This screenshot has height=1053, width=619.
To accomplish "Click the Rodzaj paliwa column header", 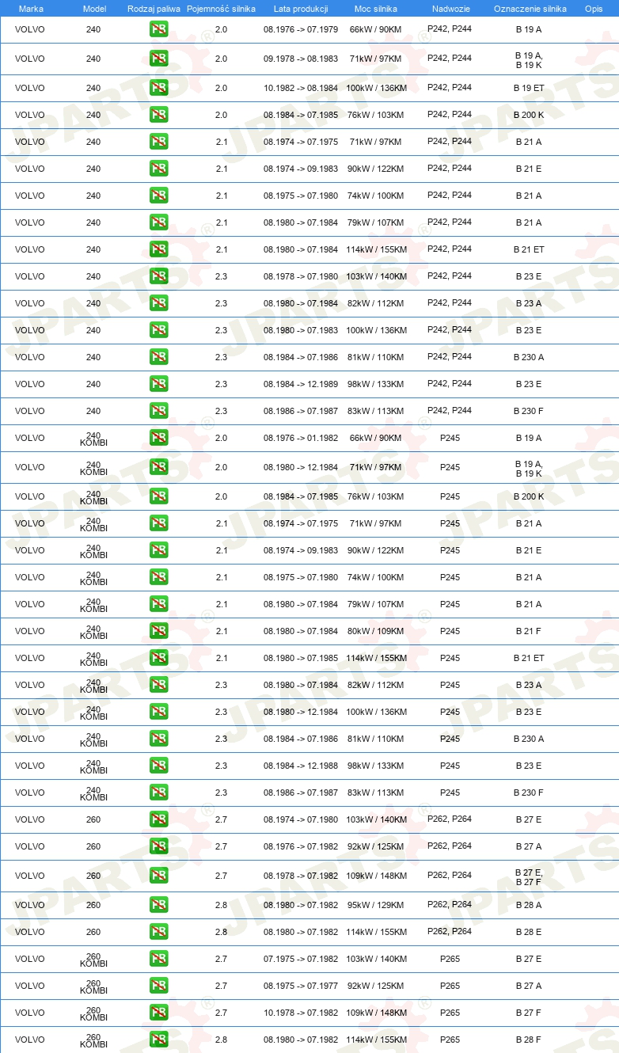I will (x=154, y=8).
